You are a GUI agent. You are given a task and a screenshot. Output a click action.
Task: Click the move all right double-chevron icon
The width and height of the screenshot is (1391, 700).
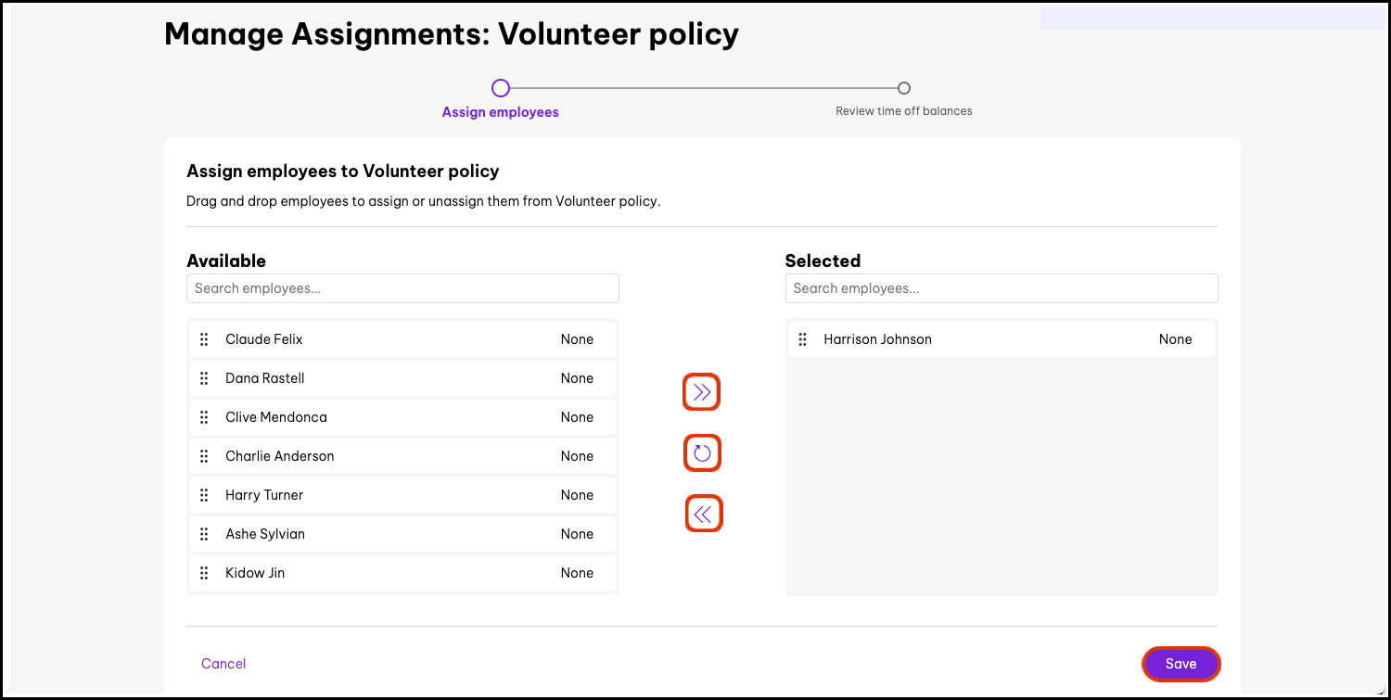(702, 393)
